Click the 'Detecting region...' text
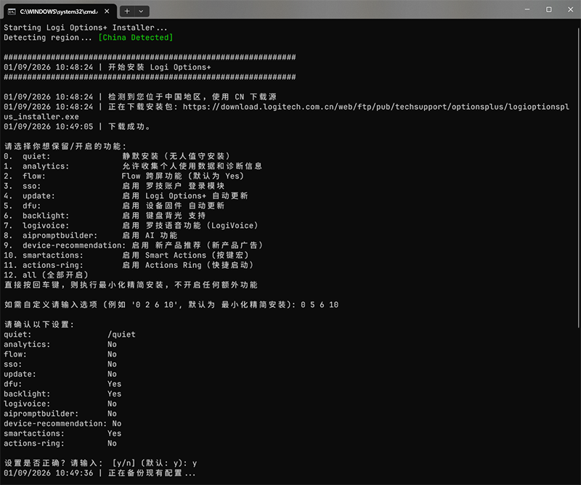The image size is (581, 485). pos(48,38)
